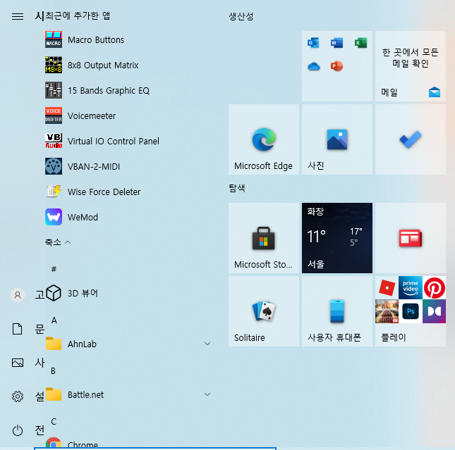
Task: Open Dolby icon in the 플레이 folder
Action: [x=434, y=311]
